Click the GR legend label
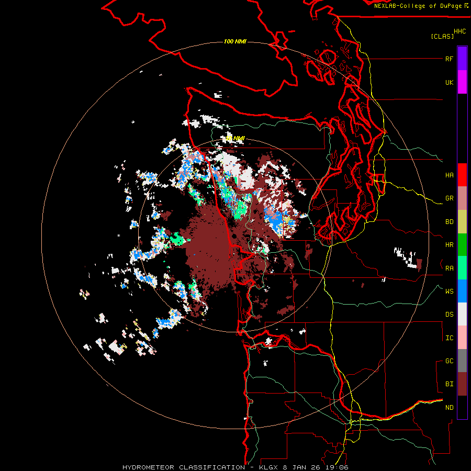The height and width of the screenshot is (471, 471). point(449,198)
